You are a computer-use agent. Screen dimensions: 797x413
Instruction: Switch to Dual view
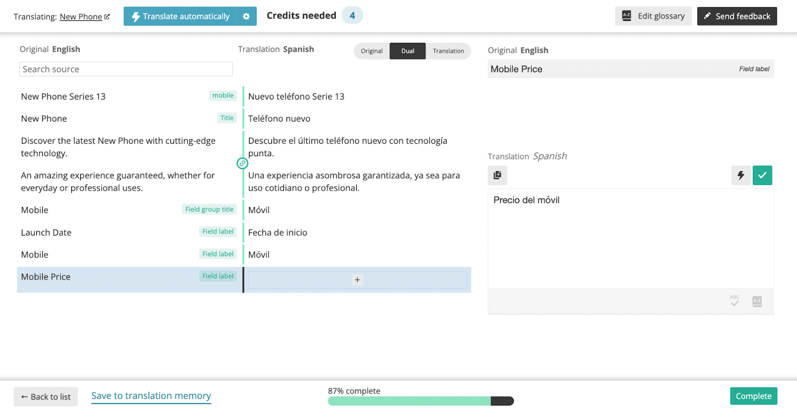point(407,51)
